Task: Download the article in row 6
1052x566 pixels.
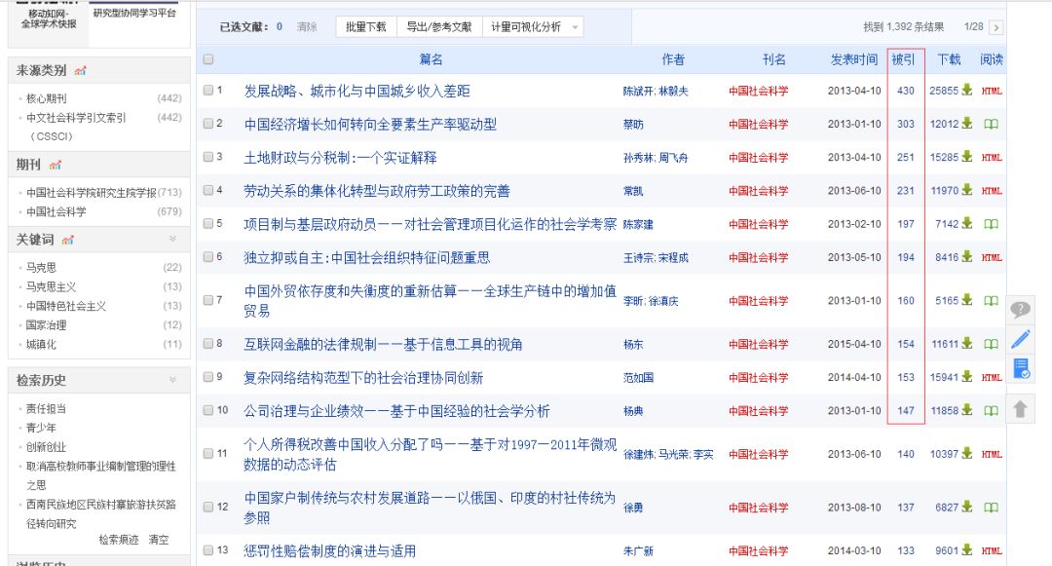Action: 967,257
